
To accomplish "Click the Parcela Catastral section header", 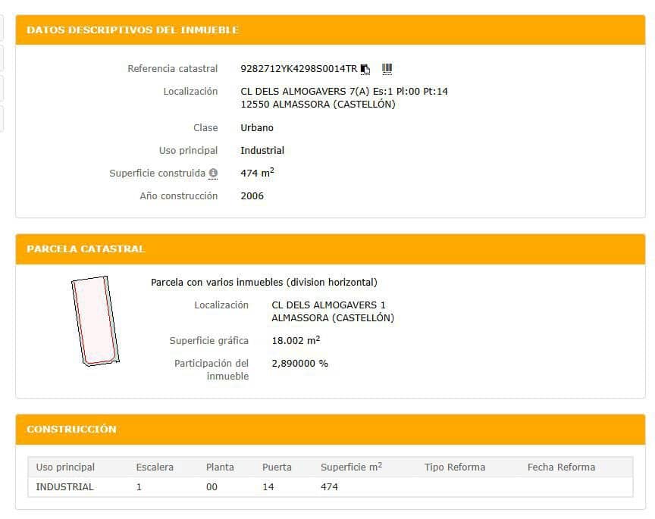I will (x=86, y=249).
